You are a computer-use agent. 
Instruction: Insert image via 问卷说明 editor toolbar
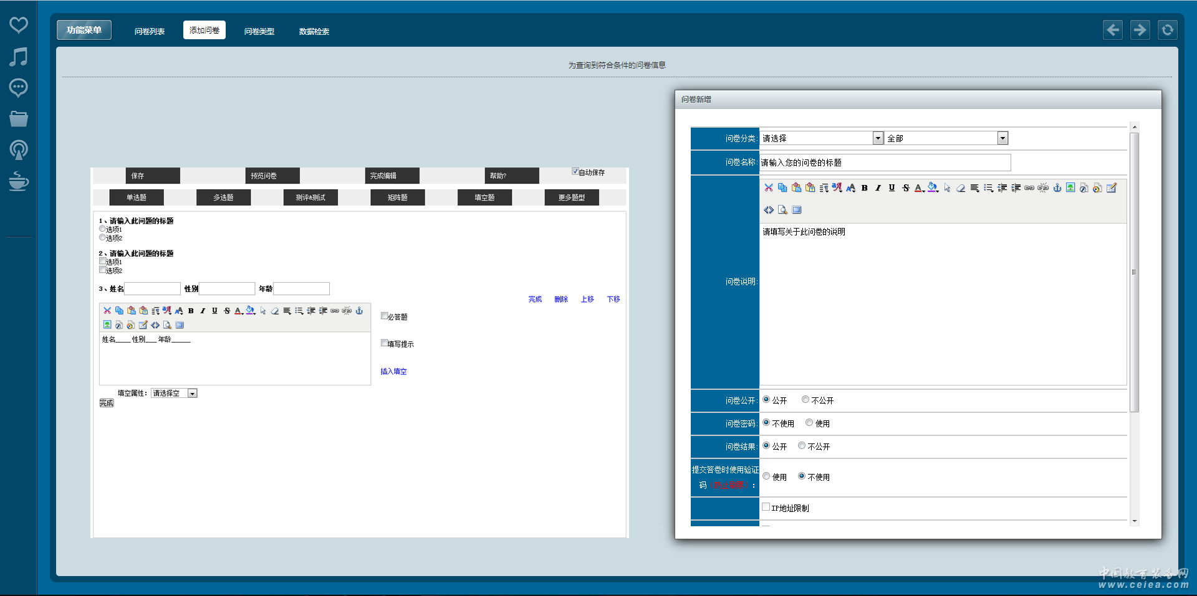(x=1070, y=188)
